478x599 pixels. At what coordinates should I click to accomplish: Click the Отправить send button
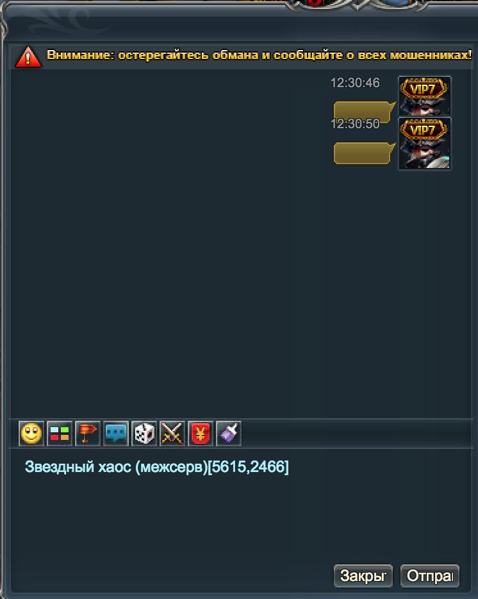(x=430, y=576)
